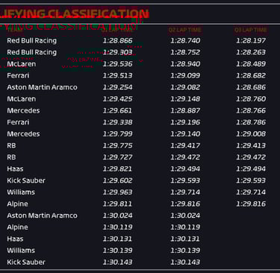Click the Q3 lap time 1:29.008
280x273 pixels.
(251, 134)
